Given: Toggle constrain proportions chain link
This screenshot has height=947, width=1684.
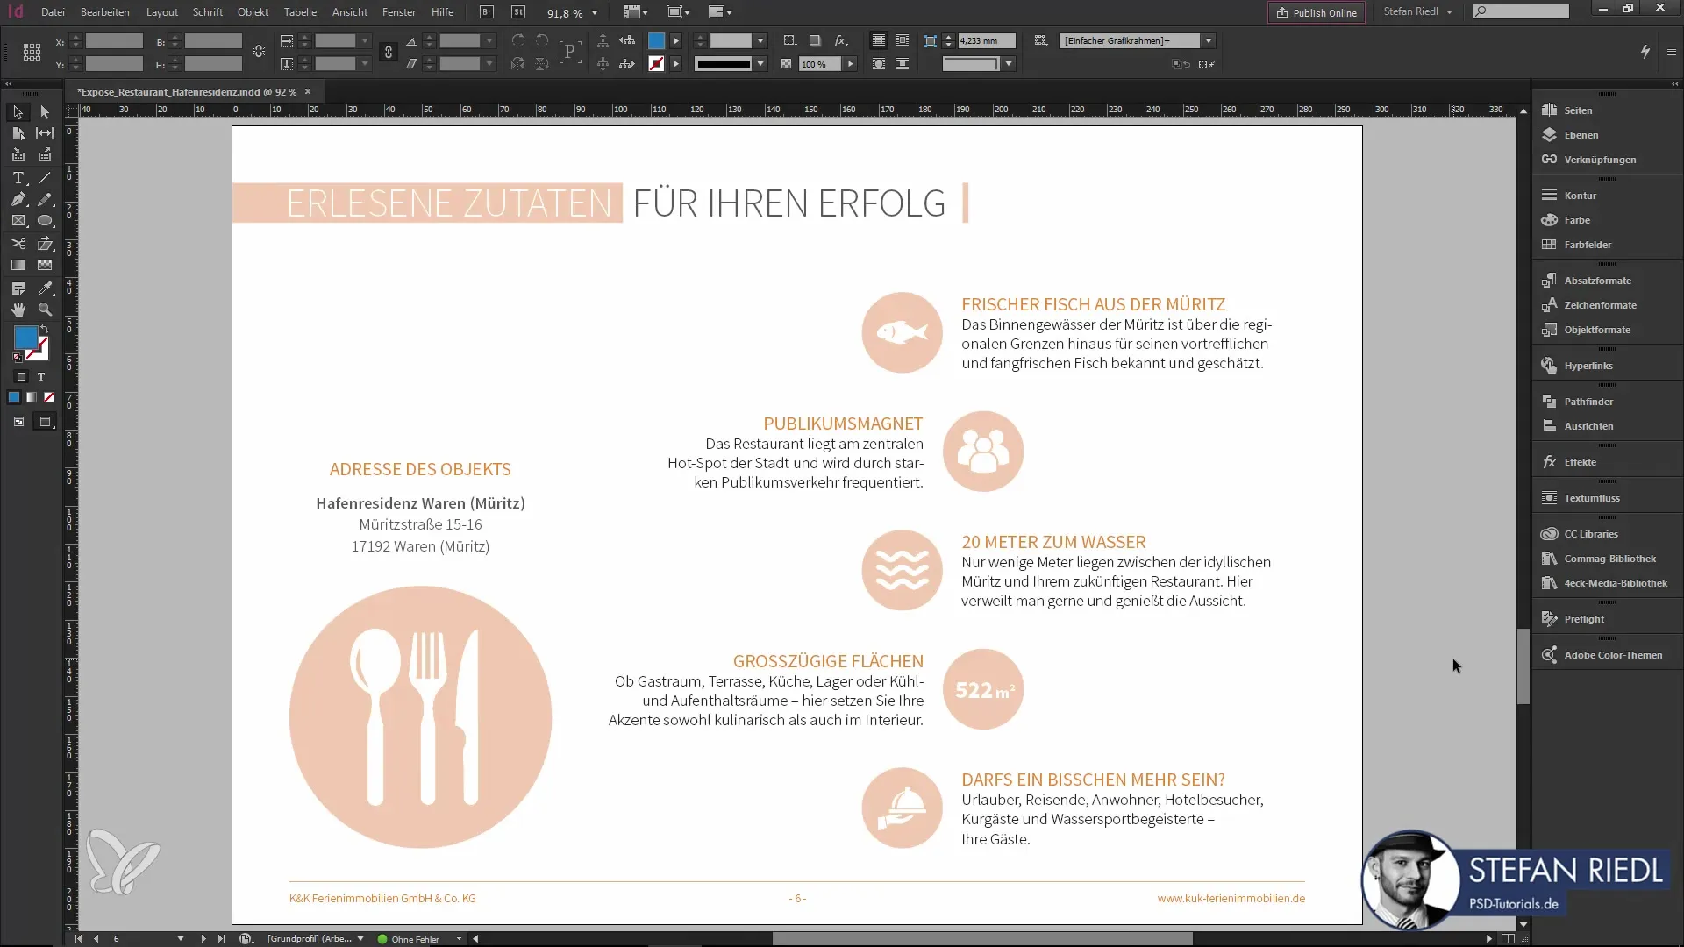Looking at the screenshot, I should pos(388,53).
